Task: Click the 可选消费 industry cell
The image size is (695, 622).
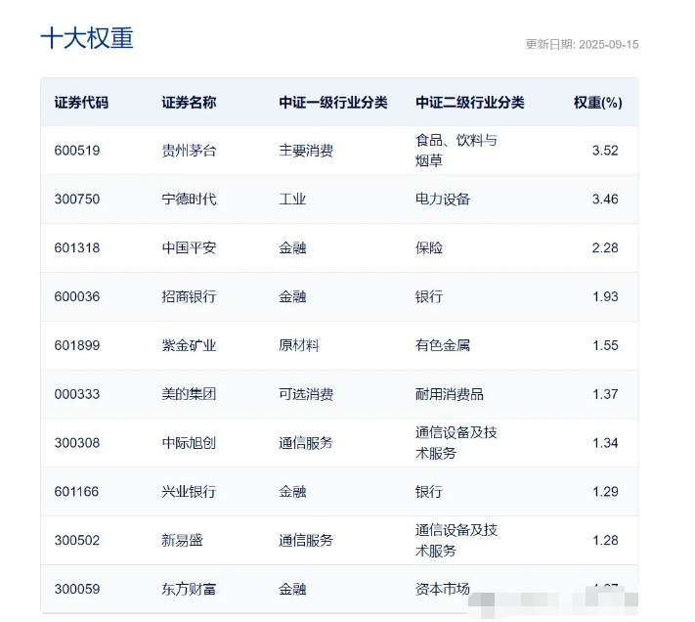Action: click(x=306, y=394)
